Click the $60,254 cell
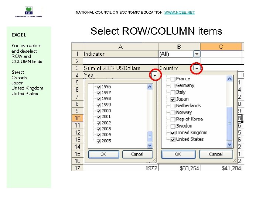This screenshot has height=199, width=266. coord(179,168)
